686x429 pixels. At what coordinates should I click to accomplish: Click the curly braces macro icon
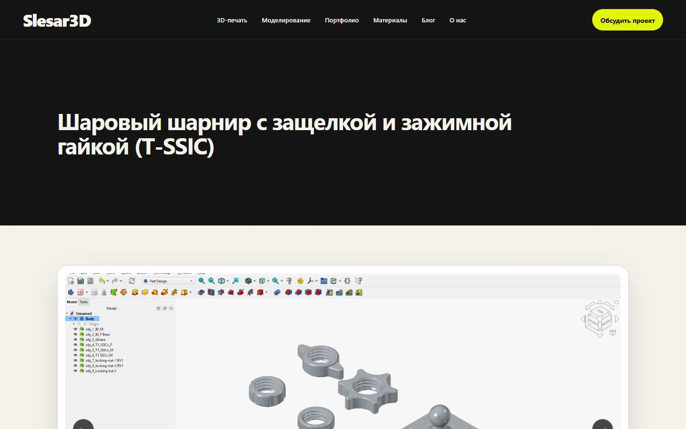coord(347,281)
